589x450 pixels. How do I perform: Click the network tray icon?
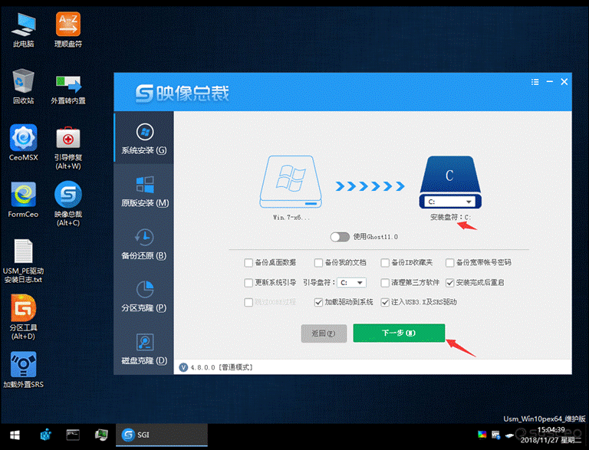pyautogui.click(x=496, y=435)
